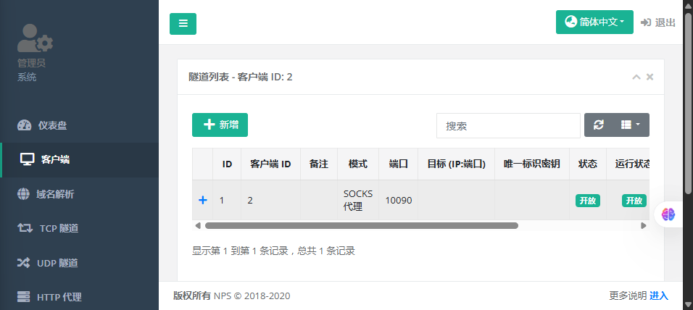This screenshot has width=693, height=310.
Task: Click the hamburger menu toggle button
Action: [x=183, y=24]
